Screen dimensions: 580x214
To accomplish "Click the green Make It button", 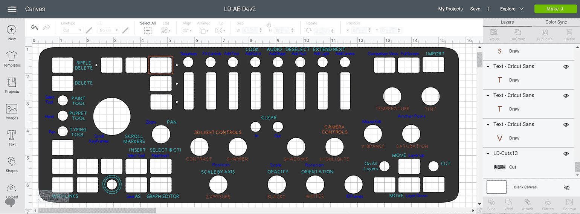I will point(555,9).
